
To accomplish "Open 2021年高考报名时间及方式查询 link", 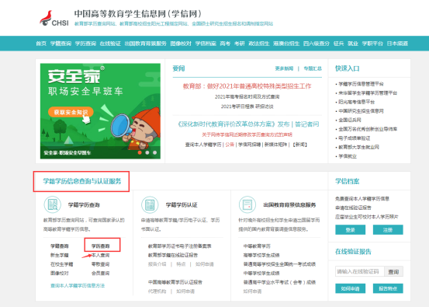I will point(247,96).
